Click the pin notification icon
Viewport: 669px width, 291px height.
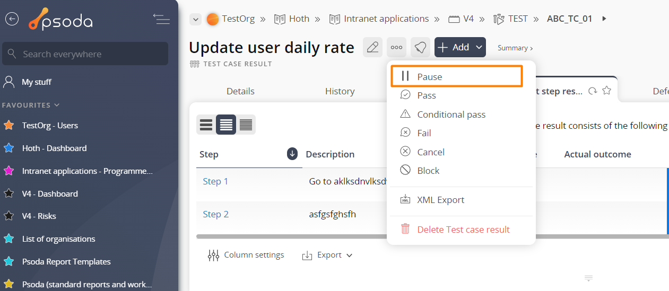(420, 47)
